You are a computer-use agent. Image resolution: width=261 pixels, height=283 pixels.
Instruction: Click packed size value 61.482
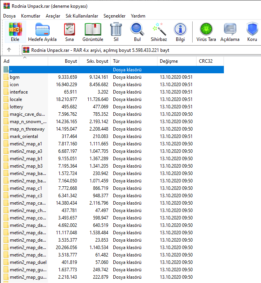(x=102, y=255)
